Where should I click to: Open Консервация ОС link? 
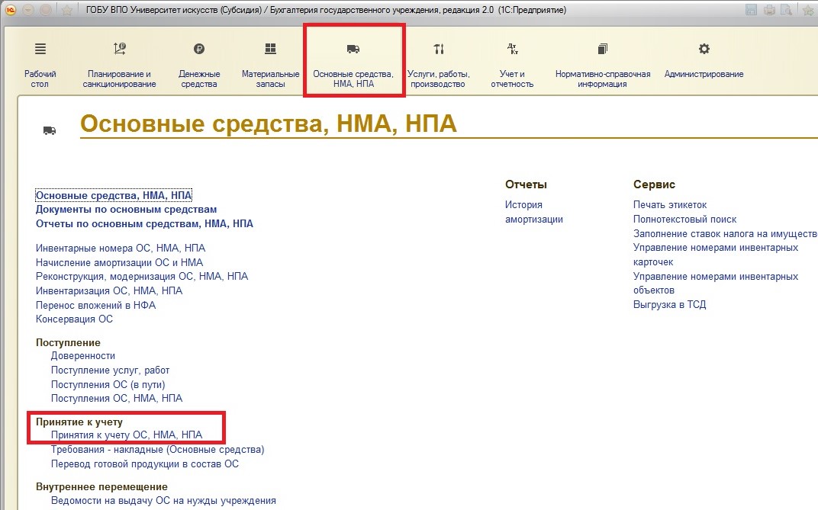[x=74, y=319]
